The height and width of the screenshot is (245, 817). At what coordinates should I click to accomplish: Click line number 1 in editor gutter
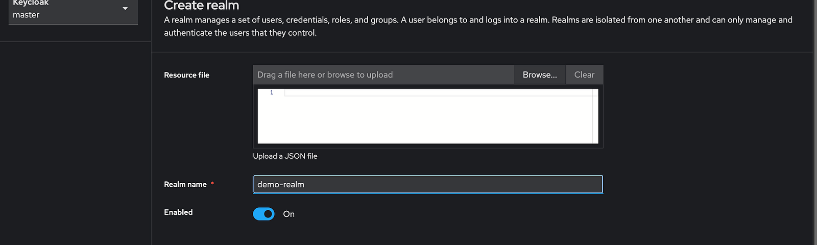272,92
